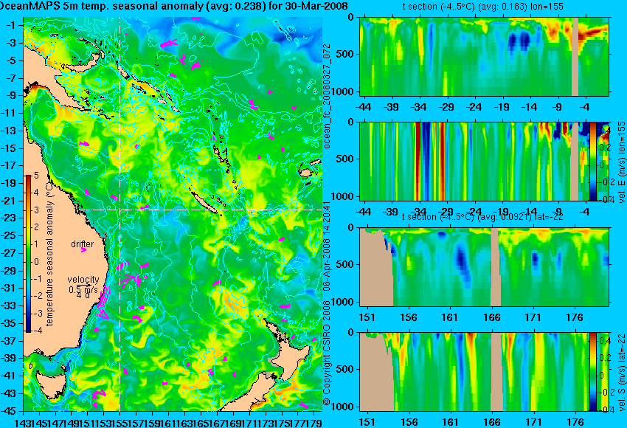Click the '0' tick on temperature color bar
This screenshot has height=428, width=627.
pyautogui.click(x=36, y=262)
